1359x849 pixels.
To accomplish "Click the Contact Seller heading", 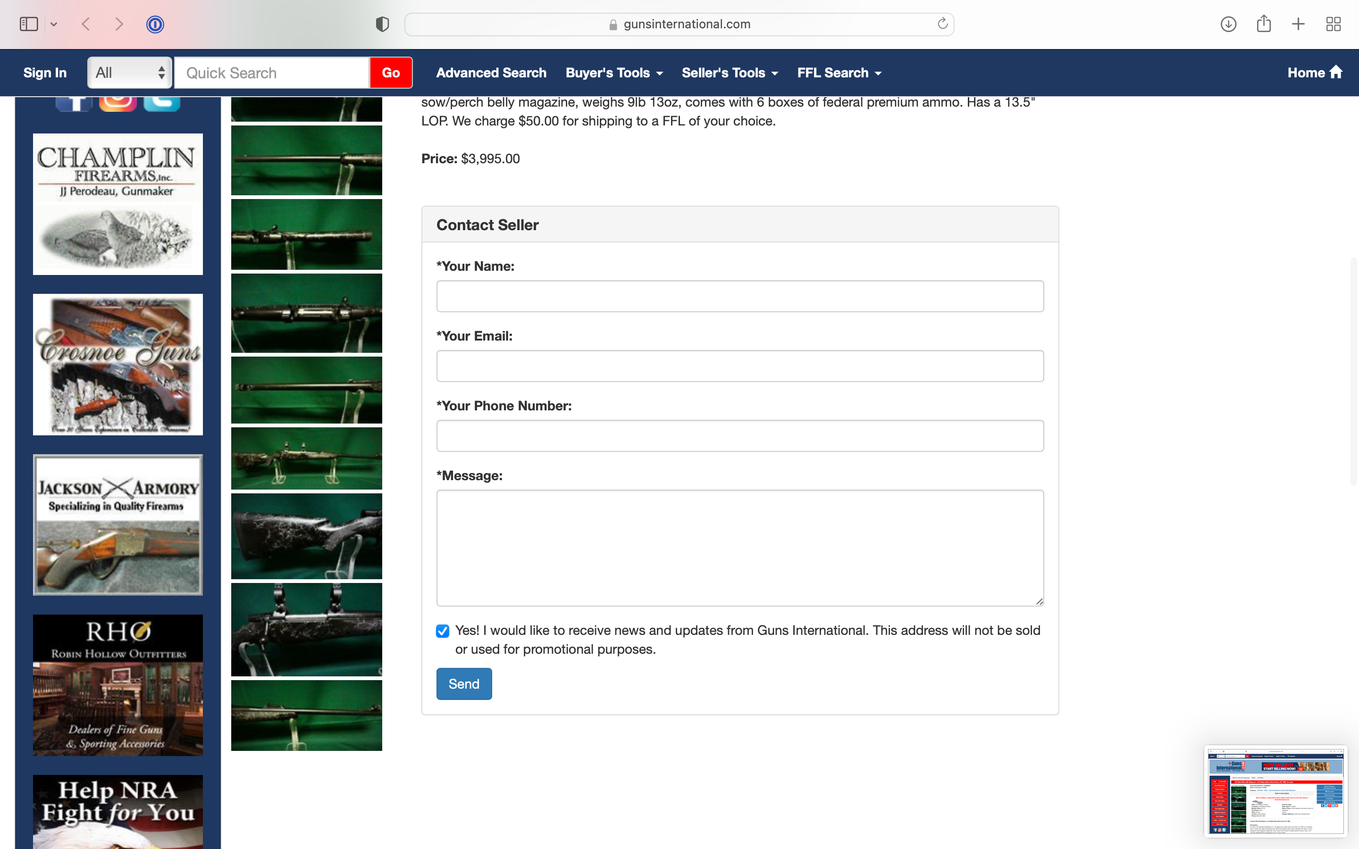I will click(487, 225).
